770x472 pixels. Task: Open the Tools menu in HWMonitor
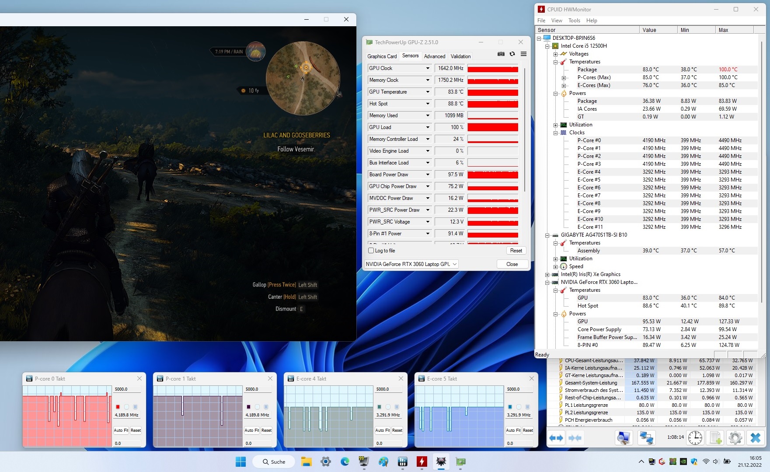(574, 21)
